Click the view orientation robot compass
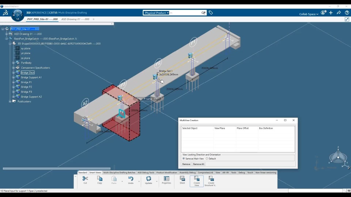351x197 pixels. click(x=338, y=158)
